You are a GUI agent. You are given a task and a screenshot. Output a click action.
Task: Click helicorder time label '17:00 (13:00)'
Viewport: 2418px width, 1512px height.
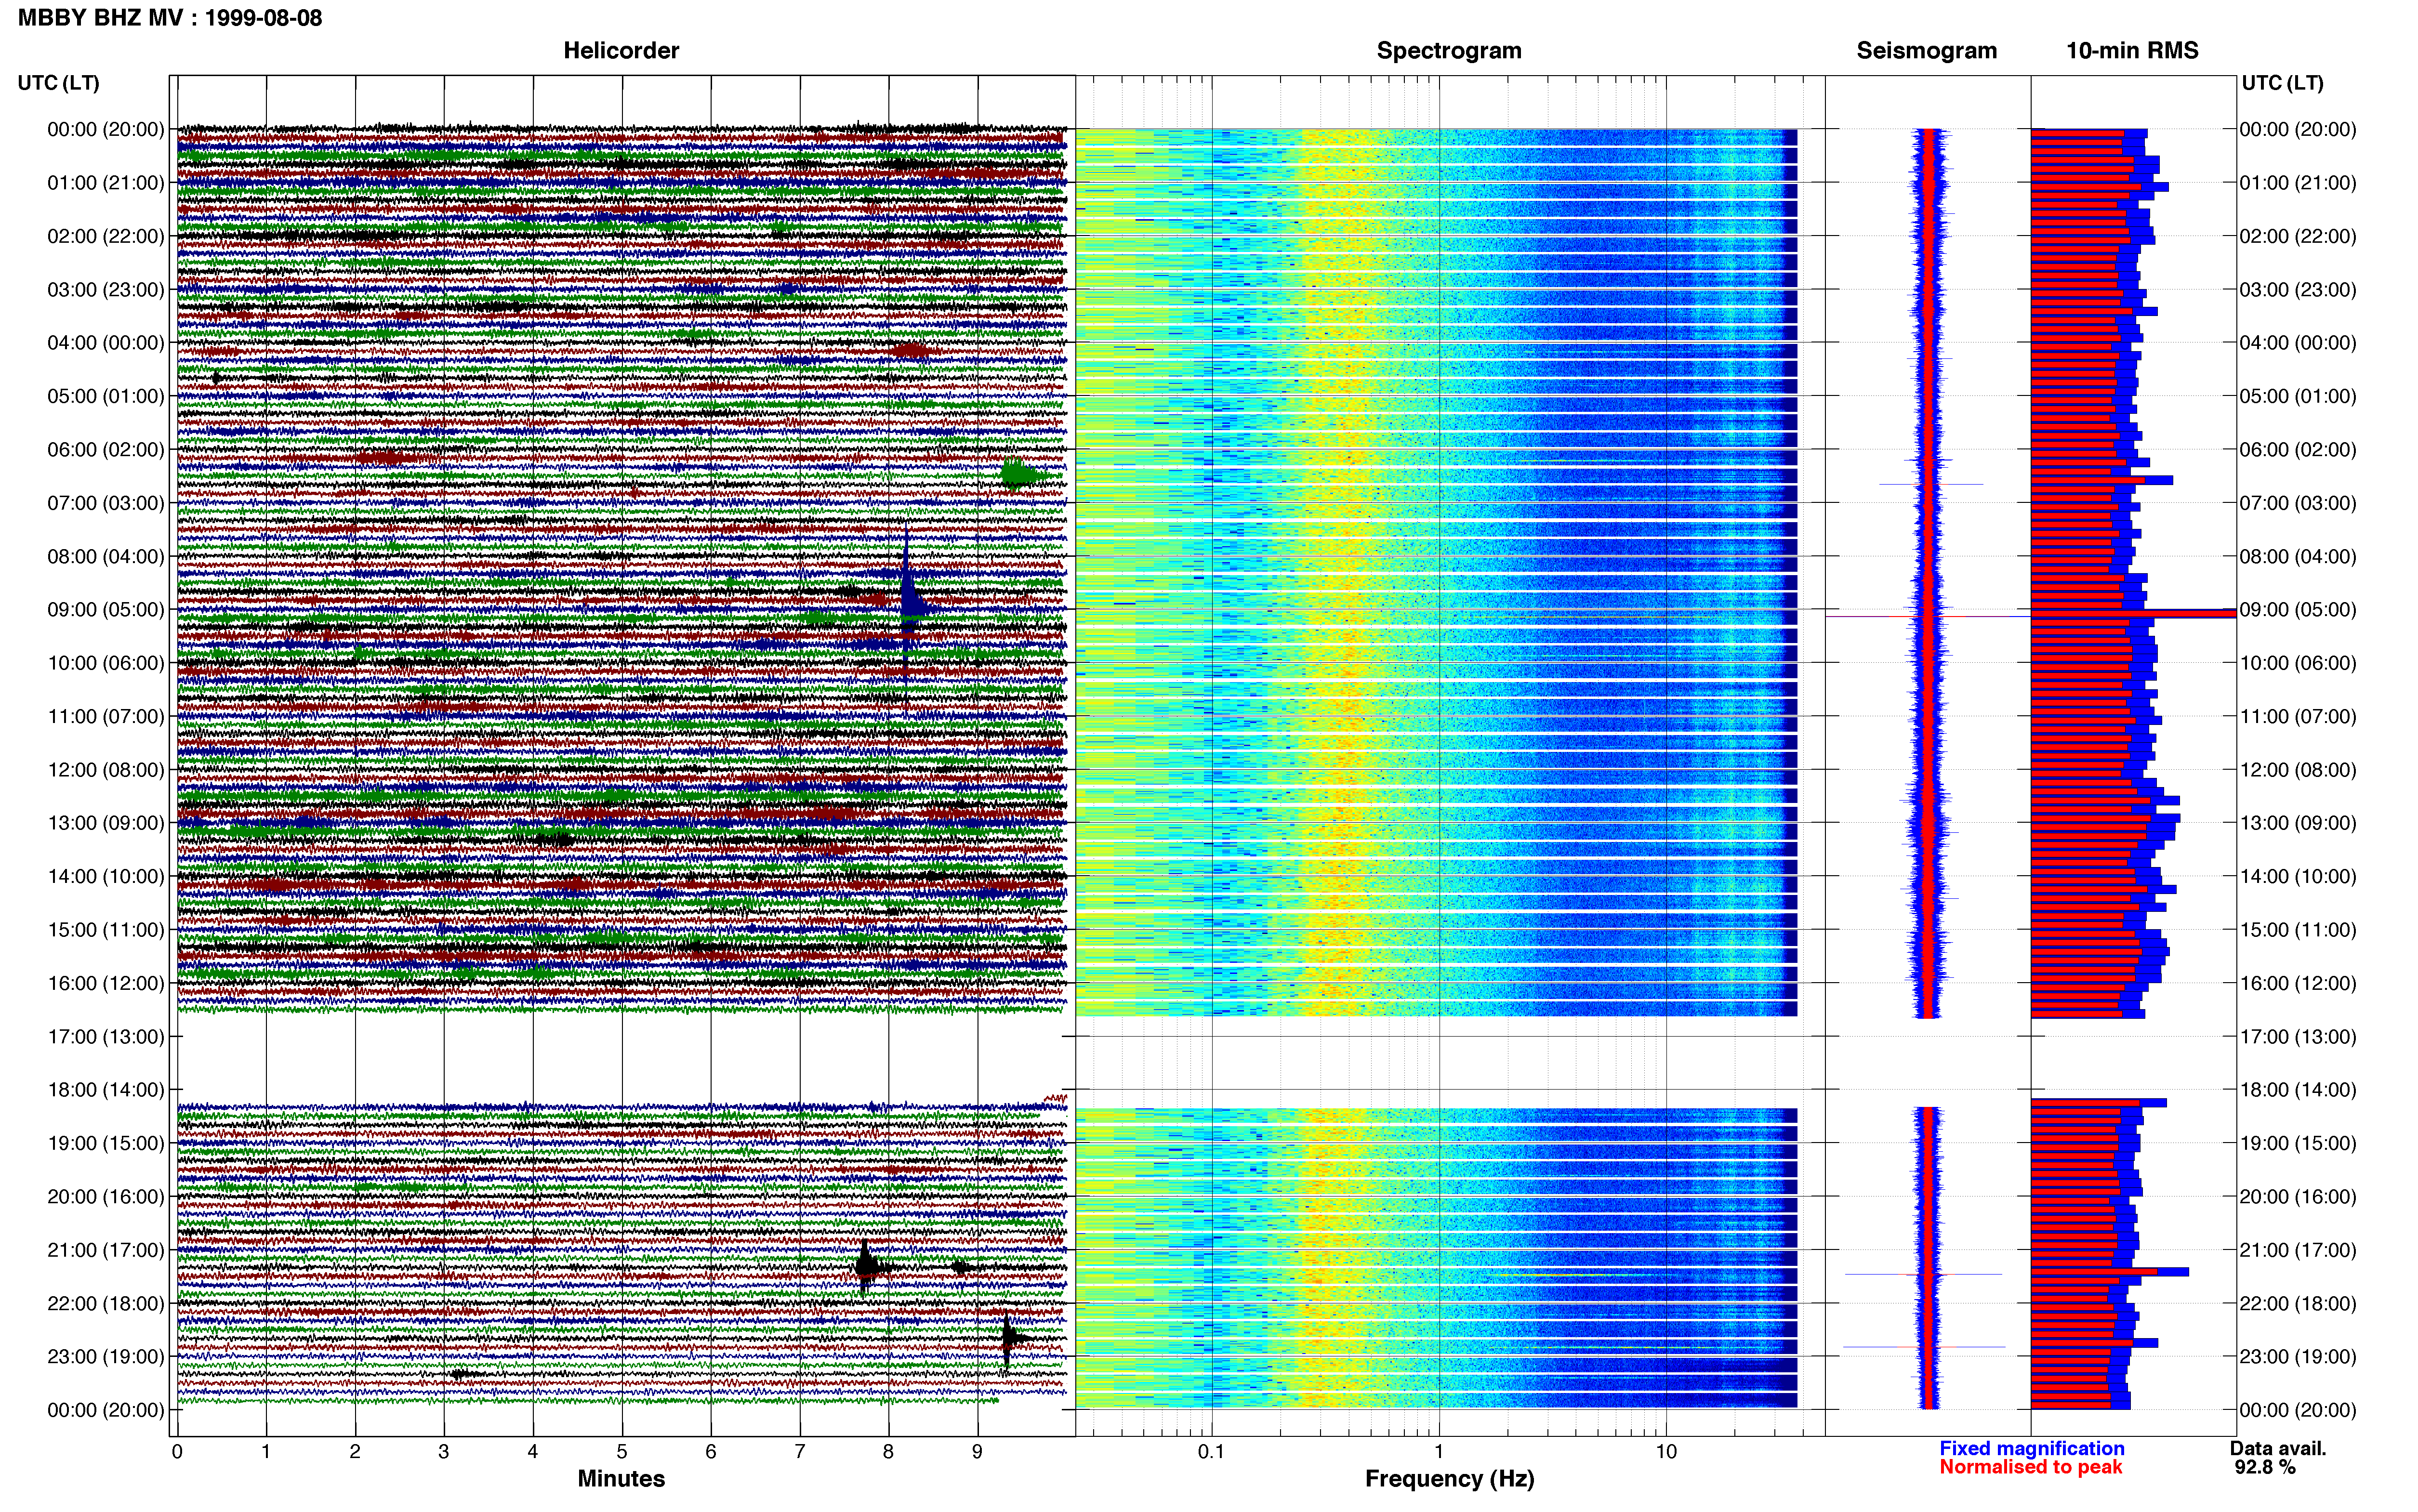click(106, 1037)
